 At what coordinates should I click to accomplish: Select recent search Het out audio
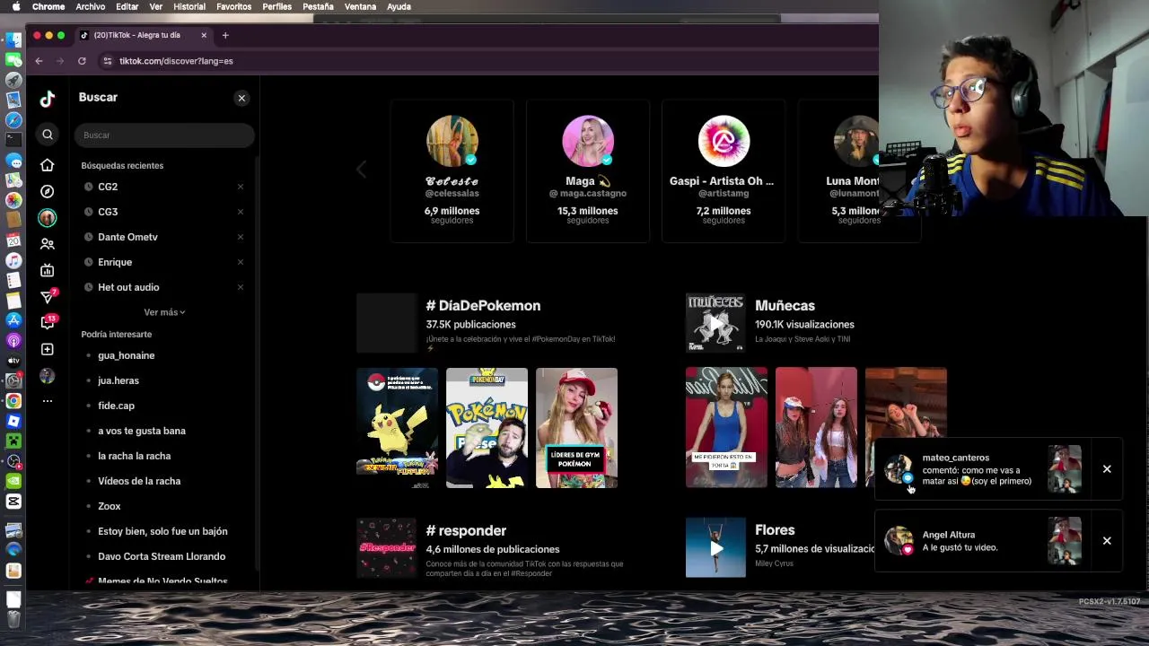pyautogui.click(x=128, y=287)
